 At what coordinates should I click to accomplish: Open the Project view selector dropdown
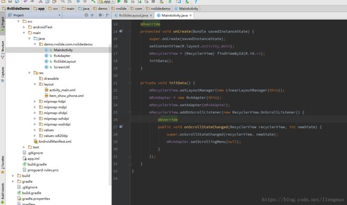point(34,15)
